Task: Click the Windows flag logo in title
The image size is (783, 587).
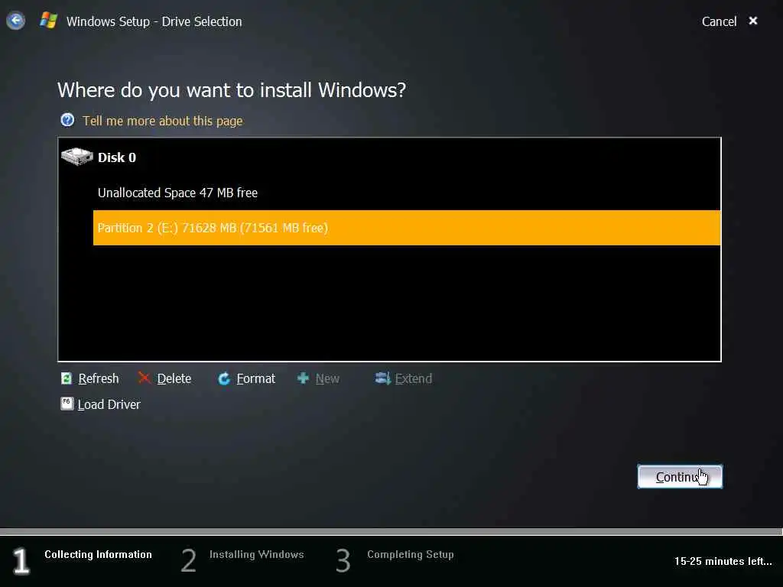Action: 48,21
